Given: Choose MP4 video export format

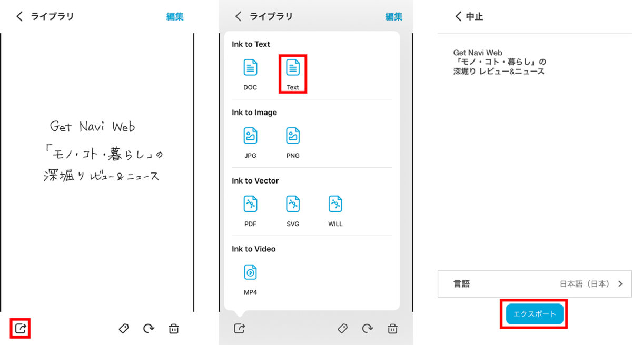Looking at the screenshot, I should coord(250,279).
